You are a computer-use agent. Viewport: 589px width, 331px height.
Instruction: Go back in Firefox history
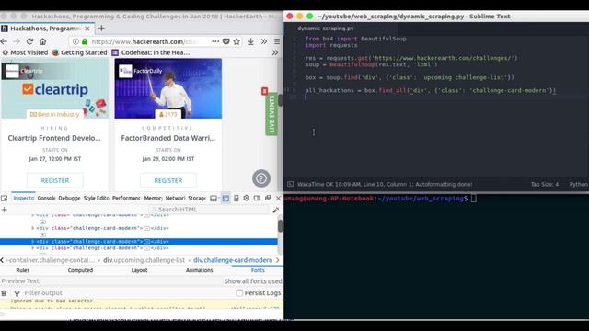click(x=4, y=41)
